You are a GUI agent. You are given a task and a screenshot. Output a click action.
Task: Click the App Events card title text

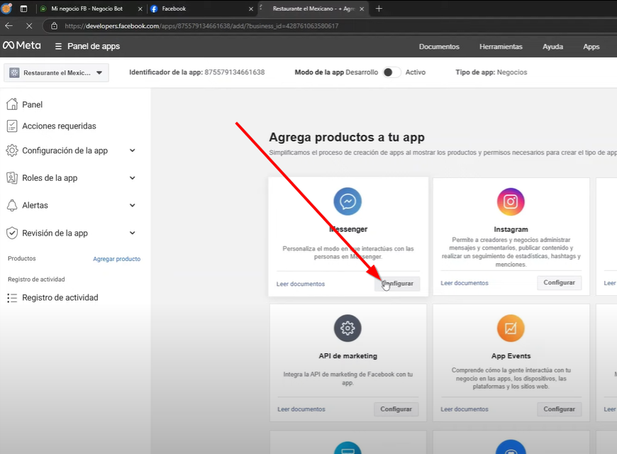(x=511, y=356)
